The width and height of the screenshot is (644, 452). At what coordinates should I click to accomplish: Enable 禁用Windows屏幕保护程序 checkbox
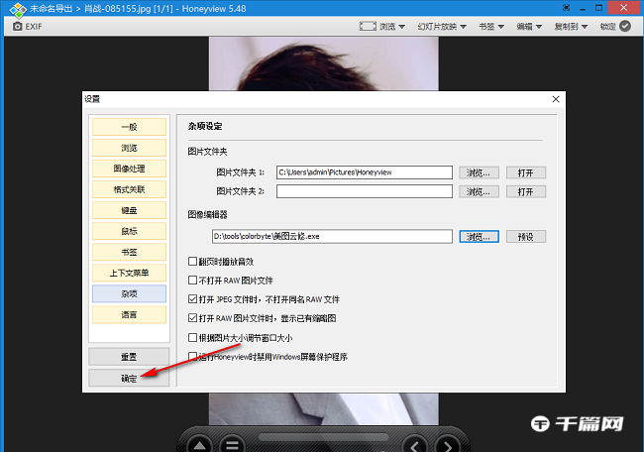point(192,356)
